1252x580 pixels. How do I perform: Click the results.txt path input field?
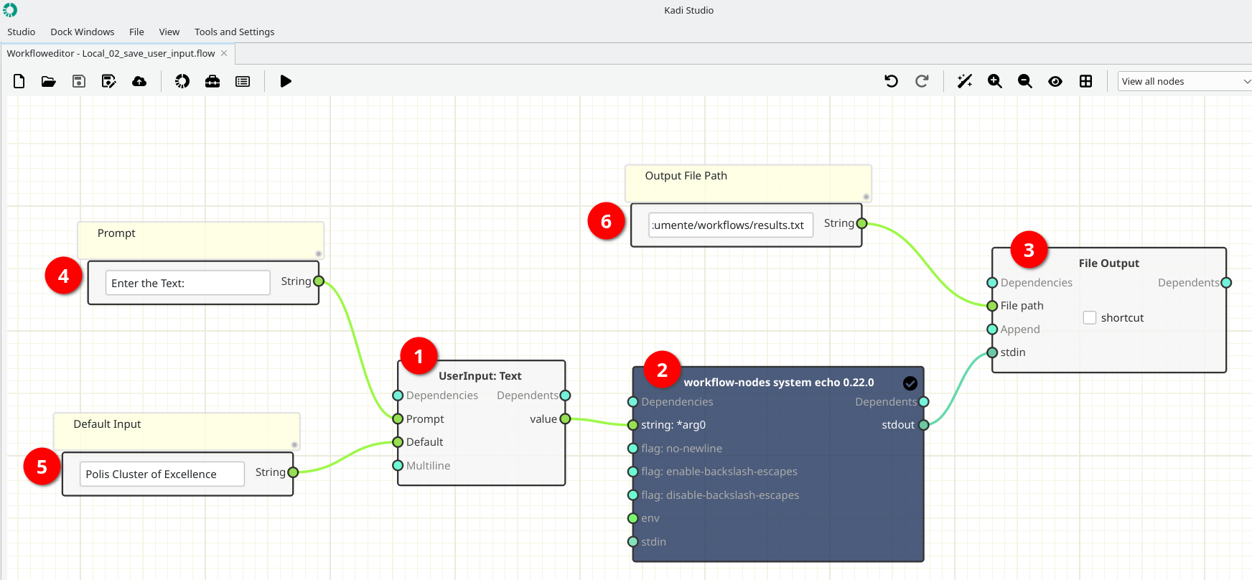pyautogui.click(x=731, y=225)
